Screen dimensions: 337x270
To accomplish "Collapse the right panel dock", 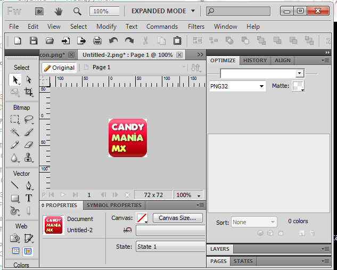I will pos(327,52).
